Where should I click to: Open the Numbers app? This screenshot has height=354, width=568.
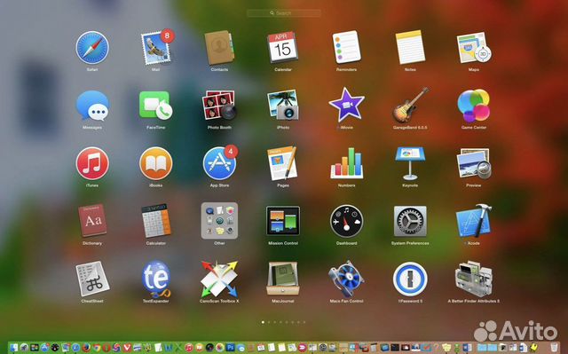point(347,163)
